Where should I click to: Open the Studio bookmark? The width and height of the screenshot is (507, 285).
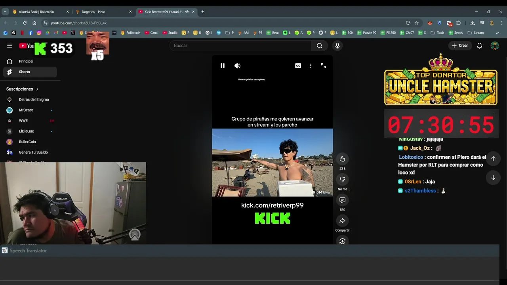tap(170, 33)
